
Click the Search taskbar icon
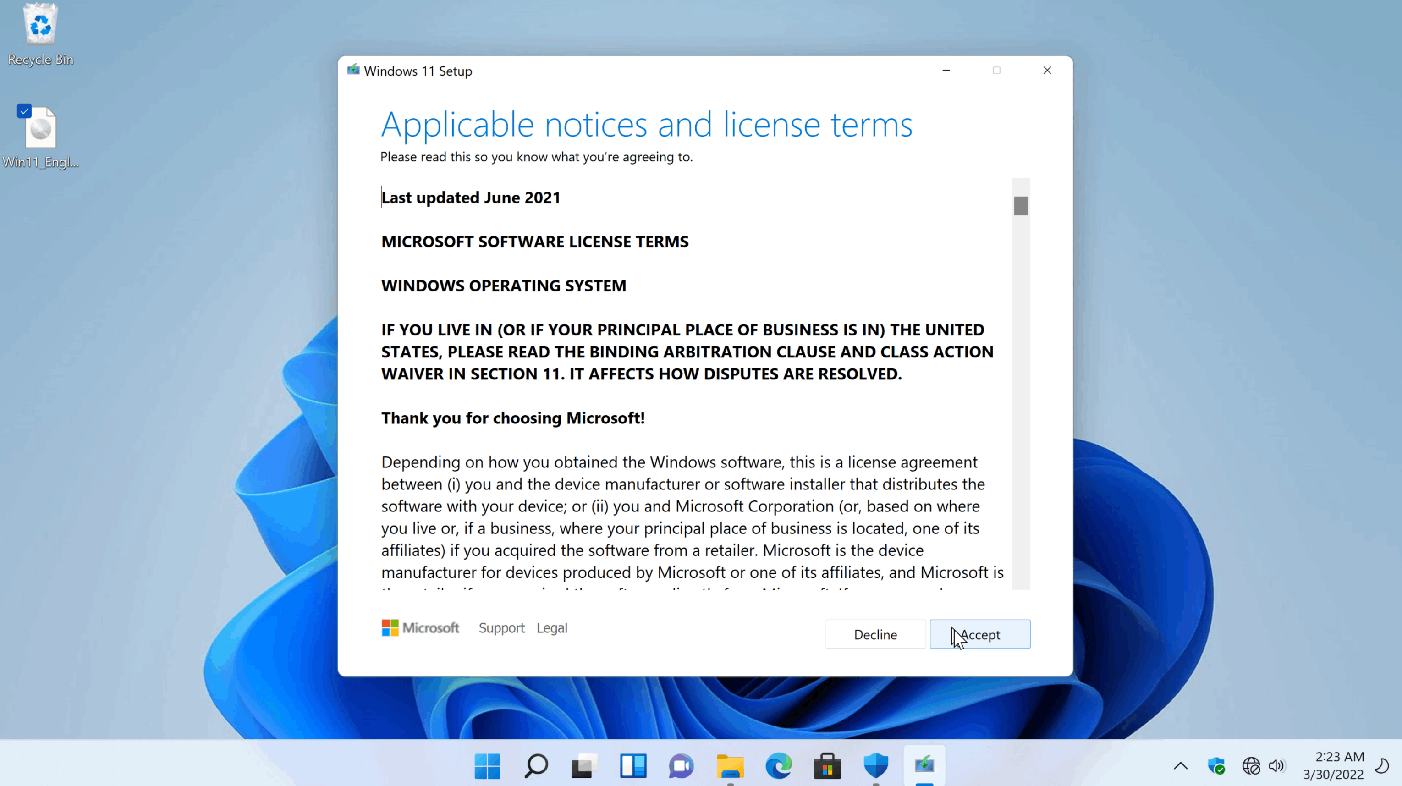(535, 766)
